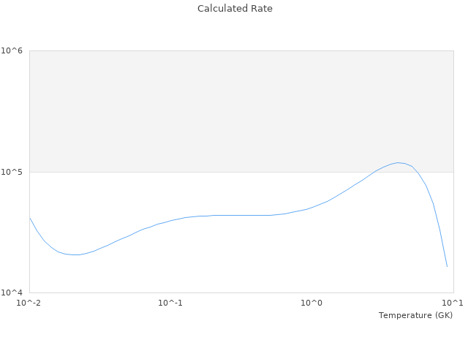The height and width of the screenshot is (351, 468).
Task: Click the blue curve directly above the 10^-1 label
Action: pyautogui.click(x=170, y=220)
